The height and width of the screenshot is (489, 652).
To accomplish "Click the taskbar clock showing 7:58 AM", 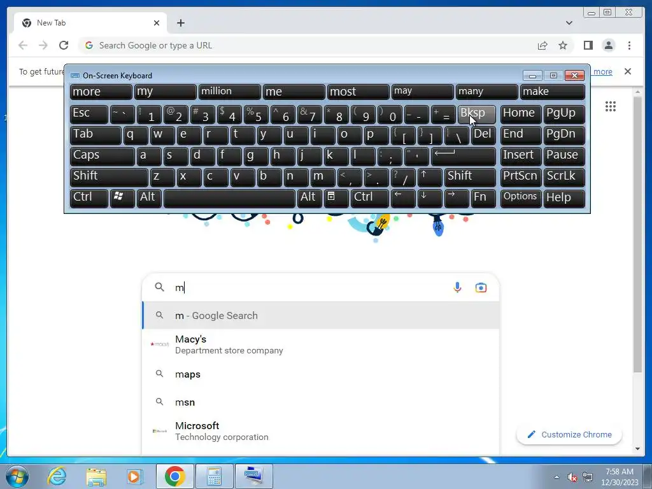I will [620, 477].
